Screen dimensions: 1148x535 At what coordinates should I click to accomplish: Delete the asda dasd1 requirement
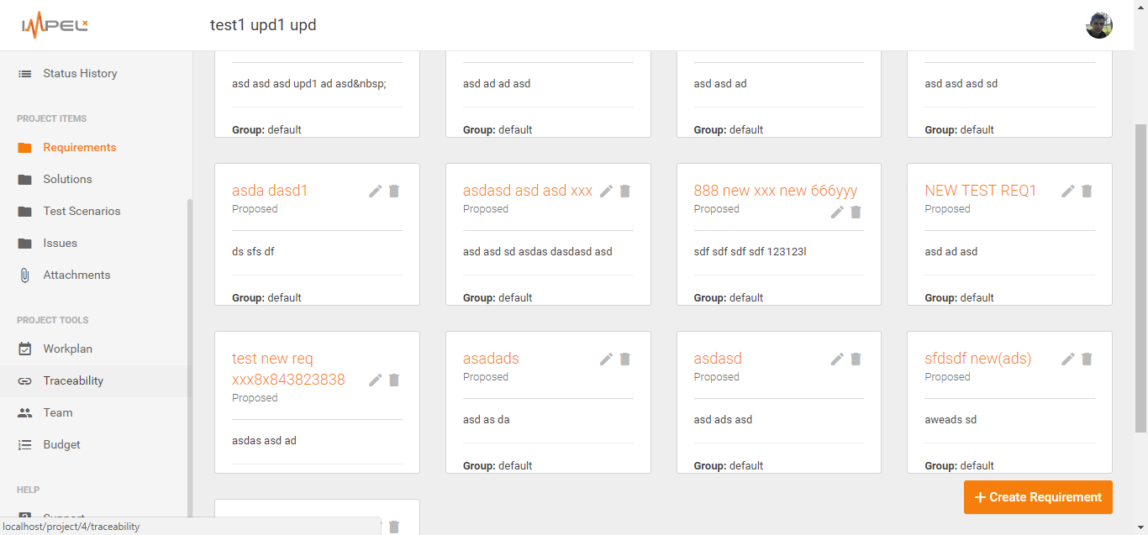click(x=394, y=191)
